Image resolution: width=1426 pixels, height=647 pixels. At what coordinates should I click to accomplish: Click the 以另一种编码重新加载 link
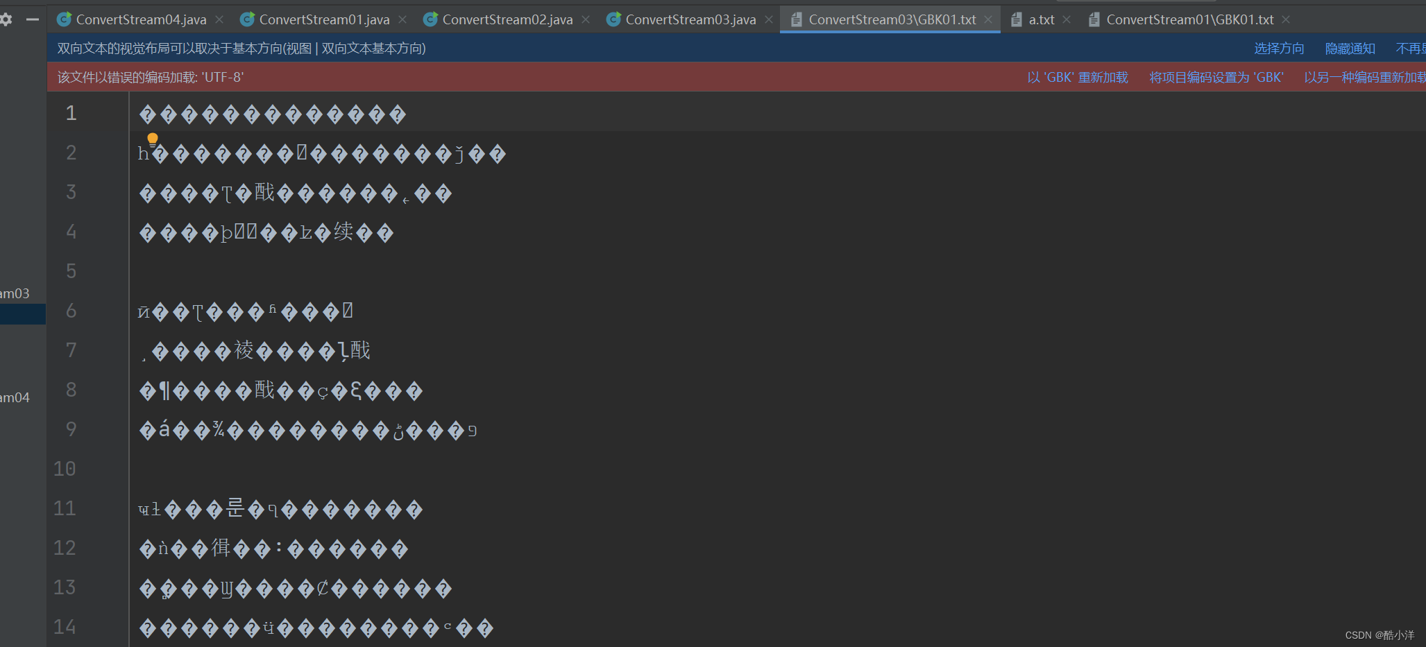click(1365, 77)
